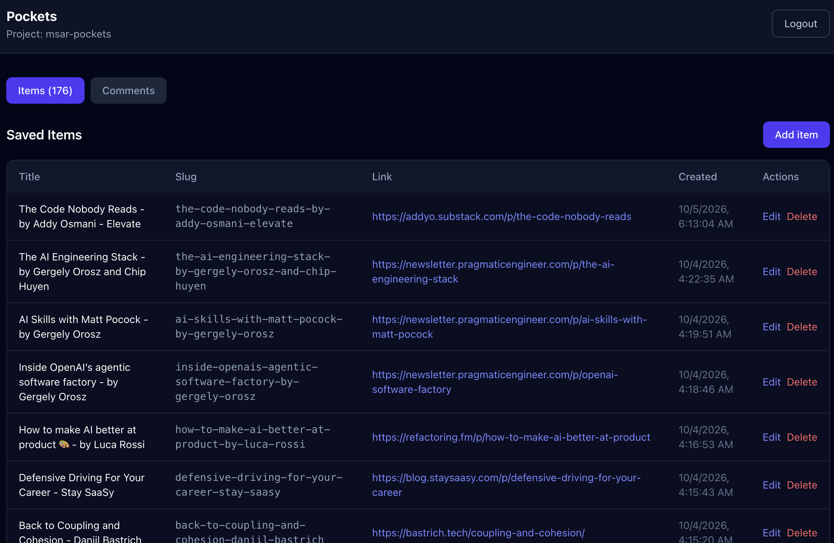
Task: Edit The AI Engineering Stack item
Action: (x=771, y=271)
